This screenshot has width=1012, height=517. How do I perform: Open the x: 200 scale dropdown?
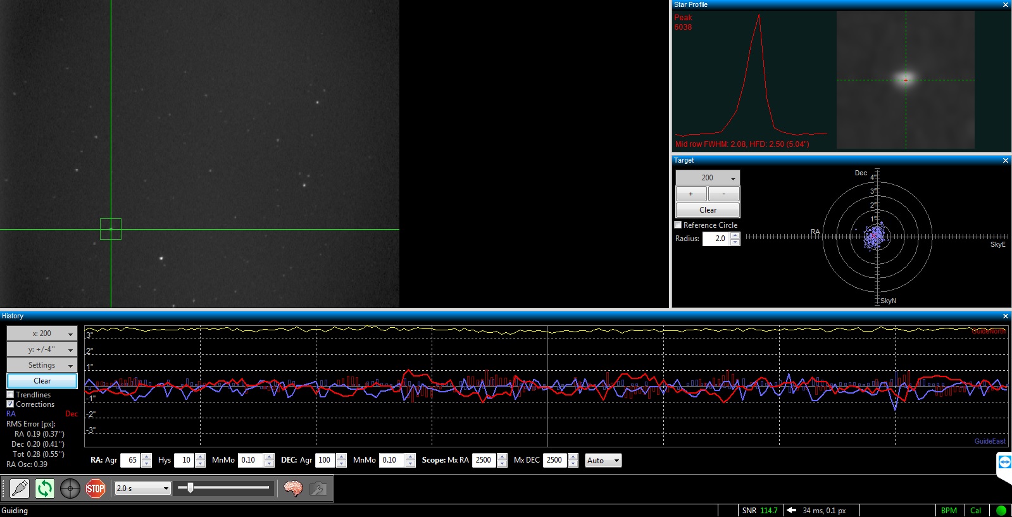point(42,333)
